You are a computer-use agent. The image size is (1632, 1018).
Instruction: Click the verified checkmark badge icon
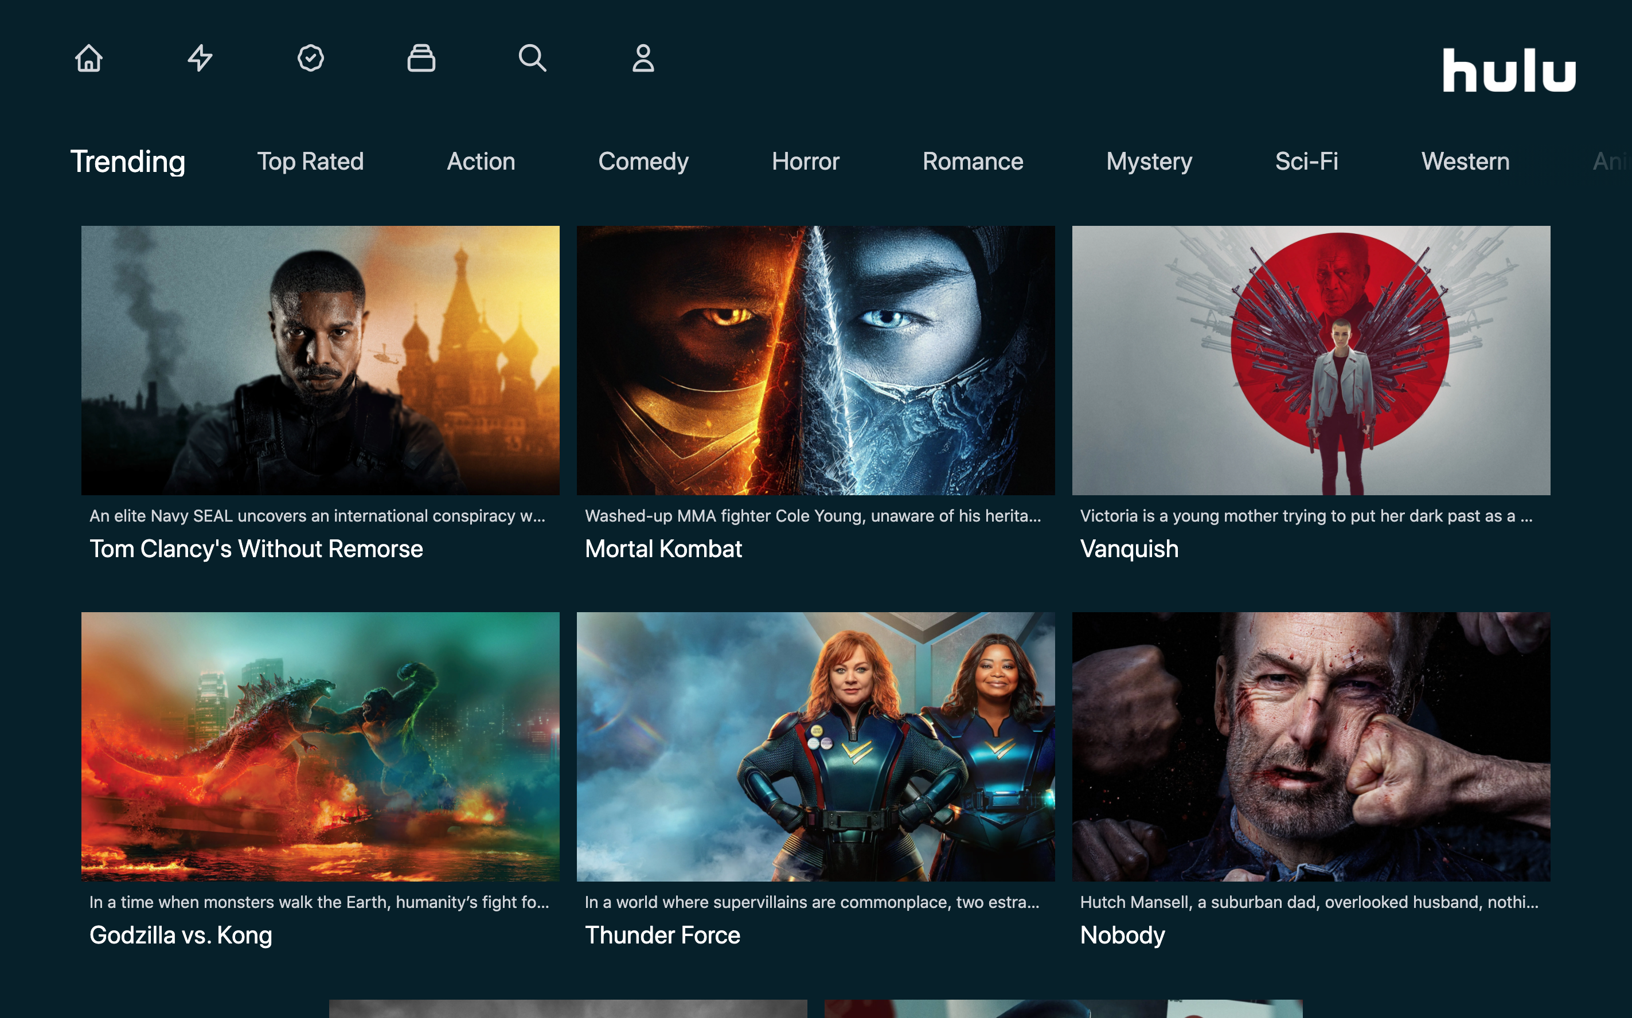[310, 58]
